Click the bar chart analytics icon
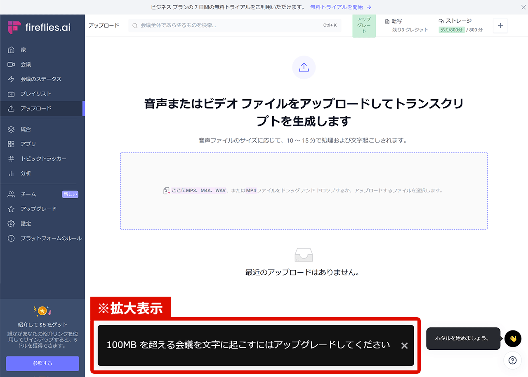 [11, 173]
